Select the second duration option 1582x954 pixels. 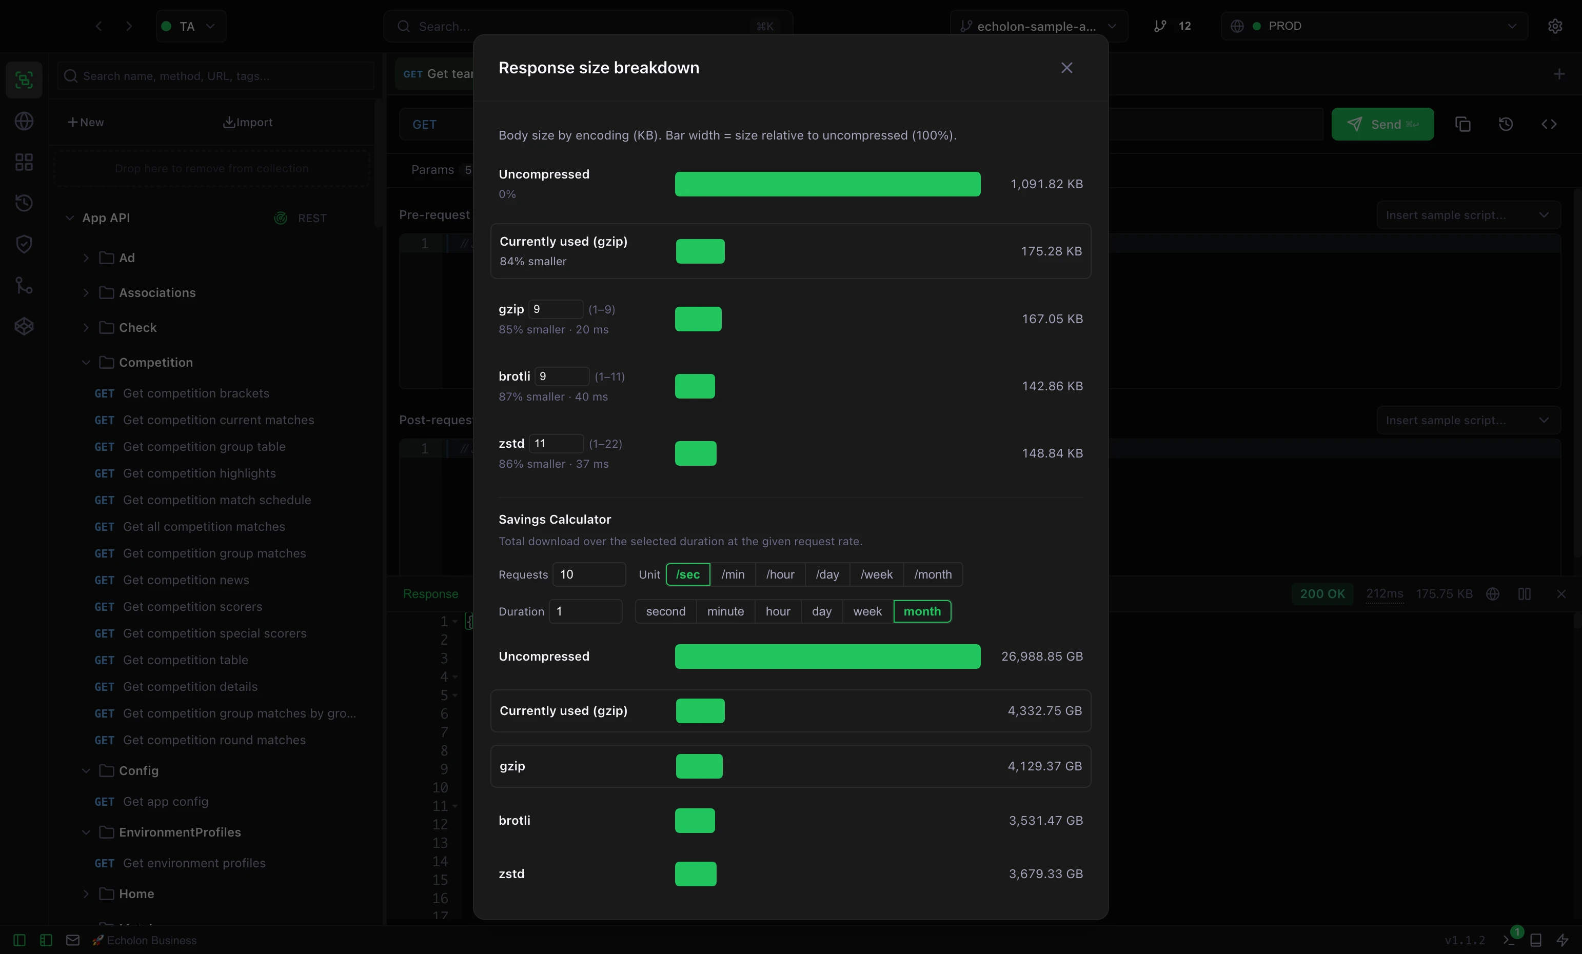pyautogui.click(x=665, y=611)
